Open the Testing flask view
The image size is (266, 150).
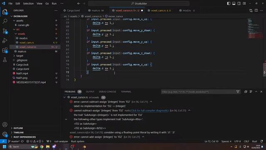5,60
